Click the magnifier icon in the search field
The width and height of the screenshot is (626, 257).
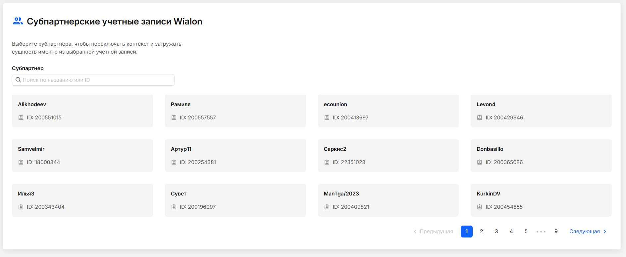point(18,80)
